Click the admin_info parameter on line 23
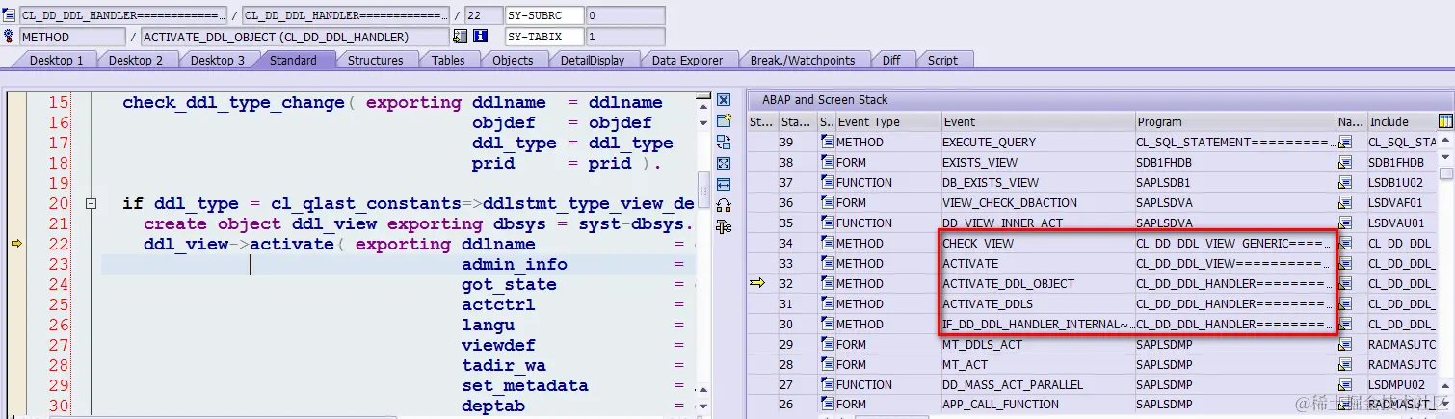 515,264
